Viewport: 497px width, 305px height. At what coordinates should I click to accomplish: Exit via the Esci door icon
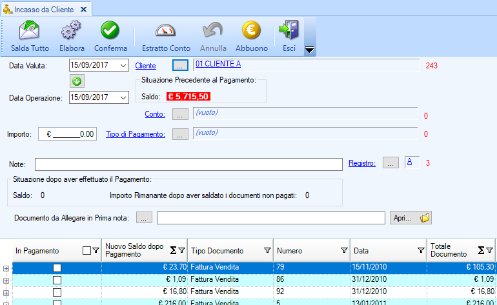289,35
